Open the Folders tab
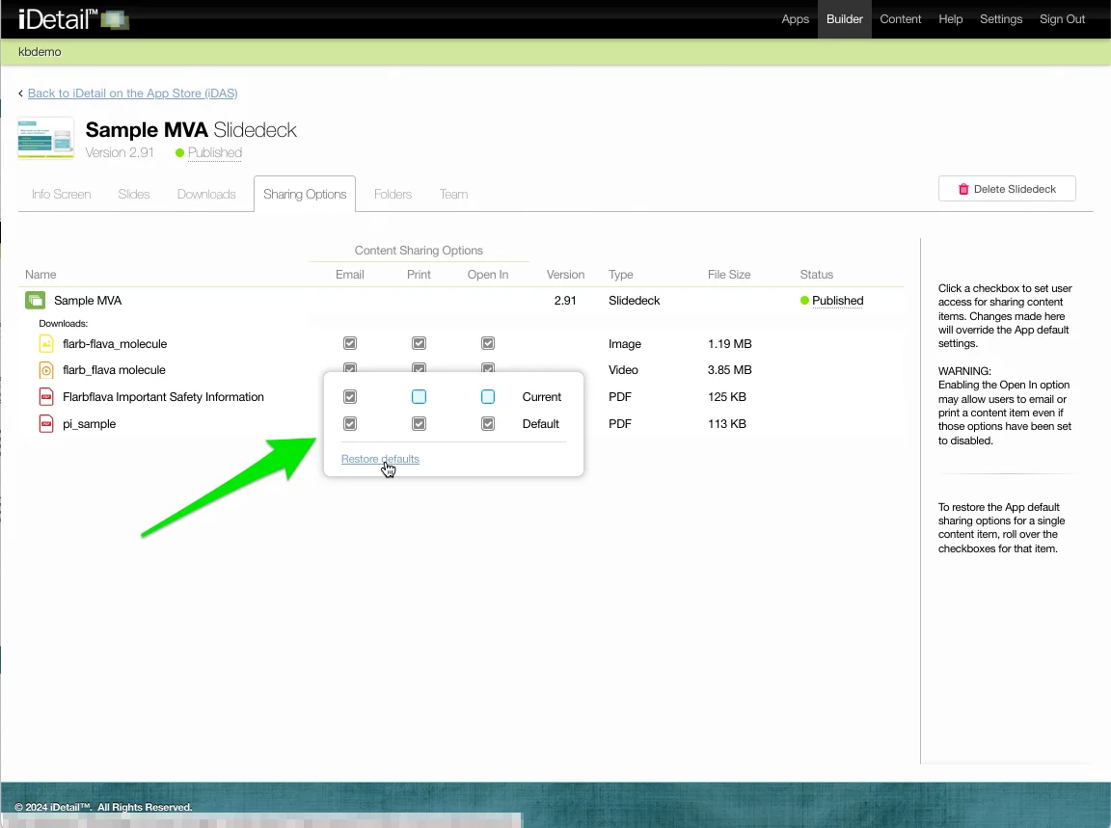 point(393,195)
